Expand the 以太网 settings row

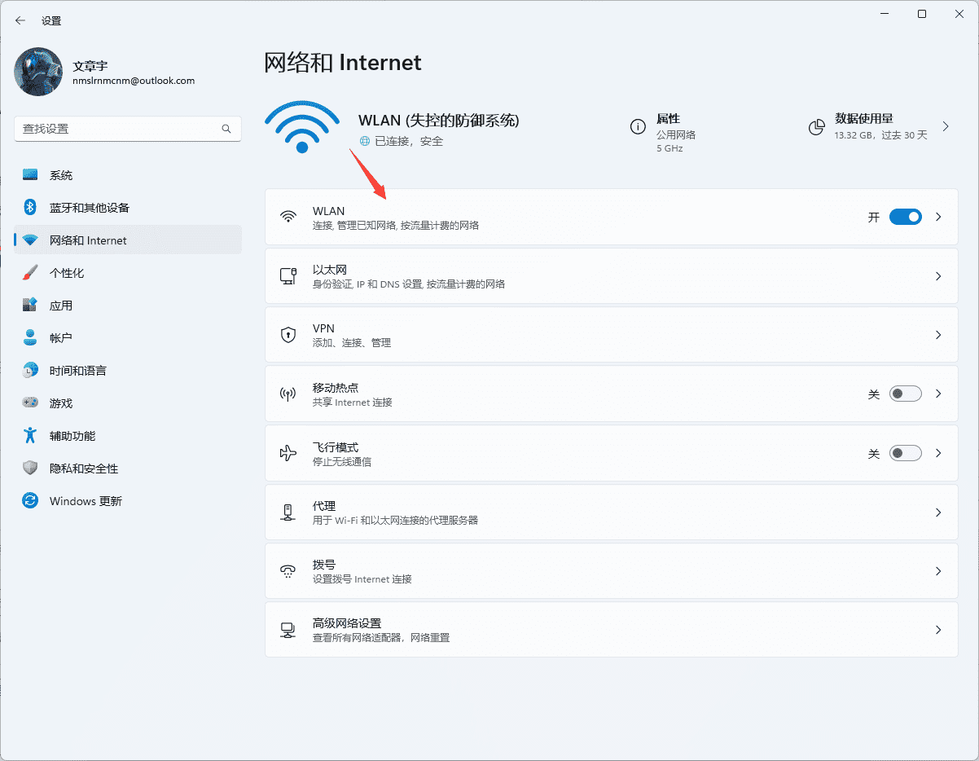click(x=937, y=275)
